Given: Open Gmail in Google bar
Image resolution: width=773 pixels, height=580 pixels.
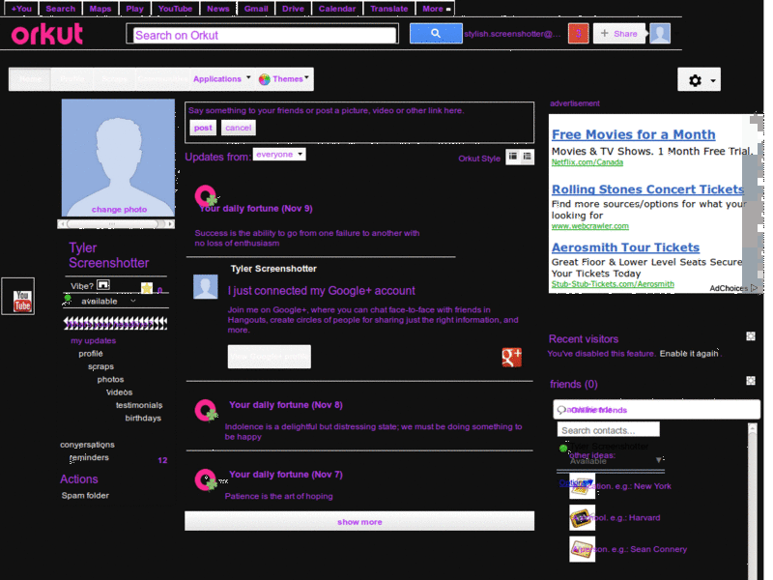Looking at the screenshot, I should pyautogui.click(x=256, y=9).
